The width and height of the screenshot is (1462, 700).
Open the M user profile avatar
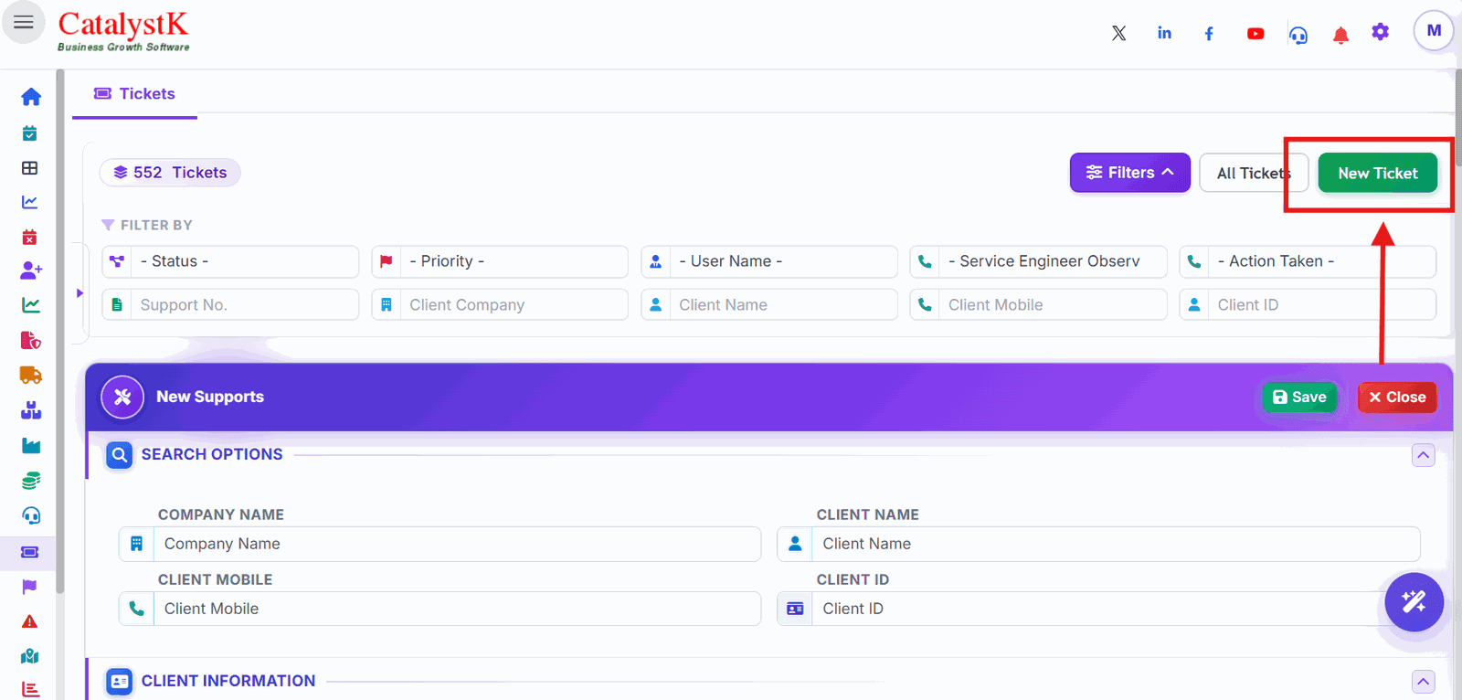(x=1434, y=30)
